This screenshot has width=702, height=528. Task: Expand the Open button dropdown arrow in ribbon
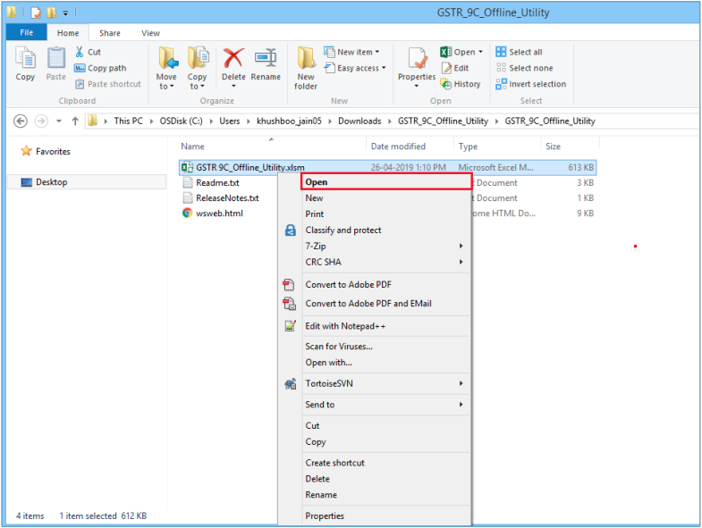(x=480, y=52)
